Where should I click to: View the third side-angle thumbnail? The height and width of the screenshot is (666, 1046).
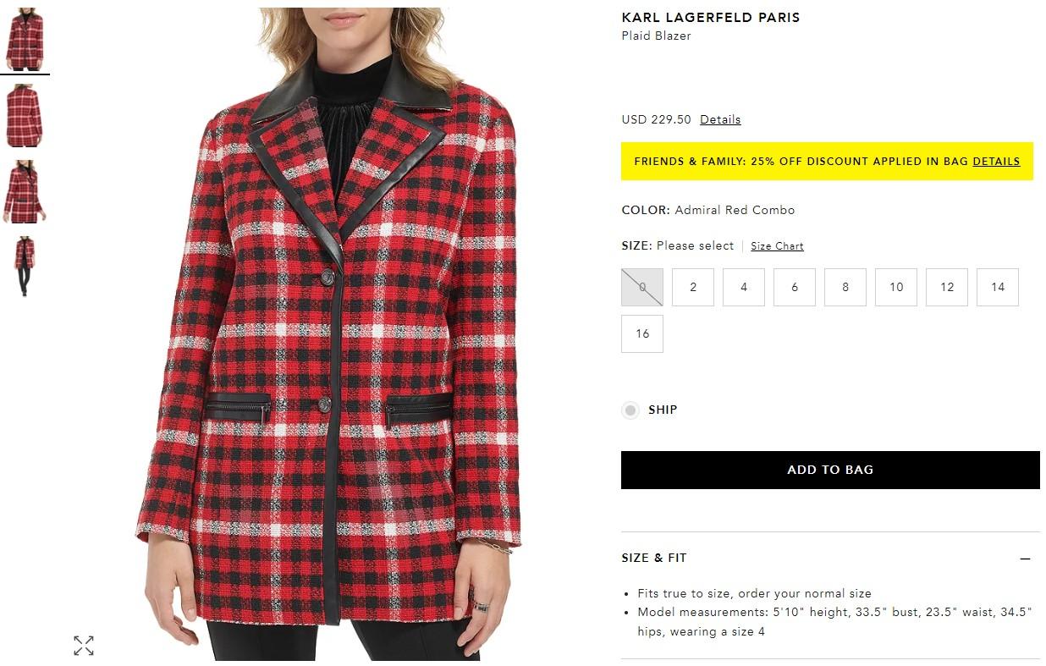tap(25, 192)
